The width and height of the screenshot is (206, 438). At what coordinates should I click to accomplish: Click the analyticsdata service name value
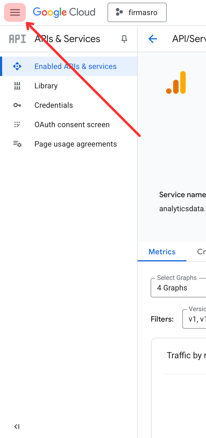[x=183, y=209]
